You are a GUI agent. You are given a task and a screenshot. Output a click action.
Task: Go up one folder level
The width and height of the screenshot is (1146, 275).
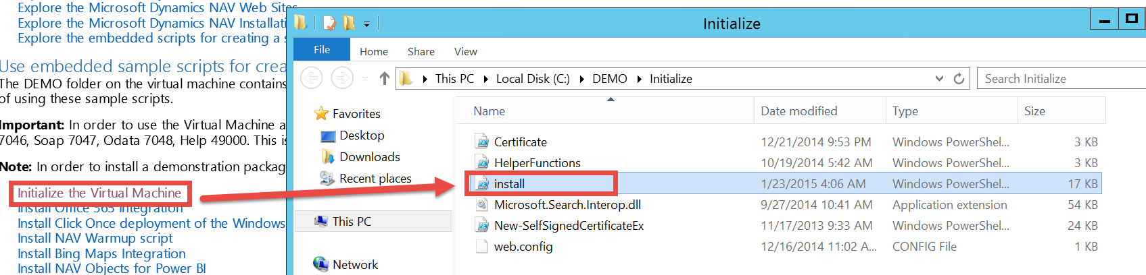(x=384, y=79)
